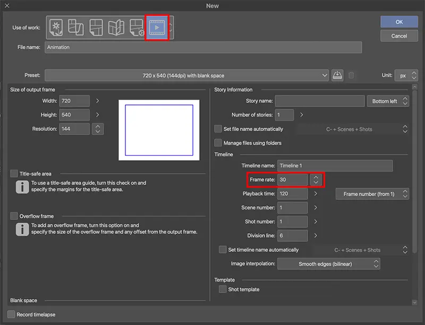Screen dimensions: 425x325
Task: Click the save preset icon
Action: coord(337,75)
